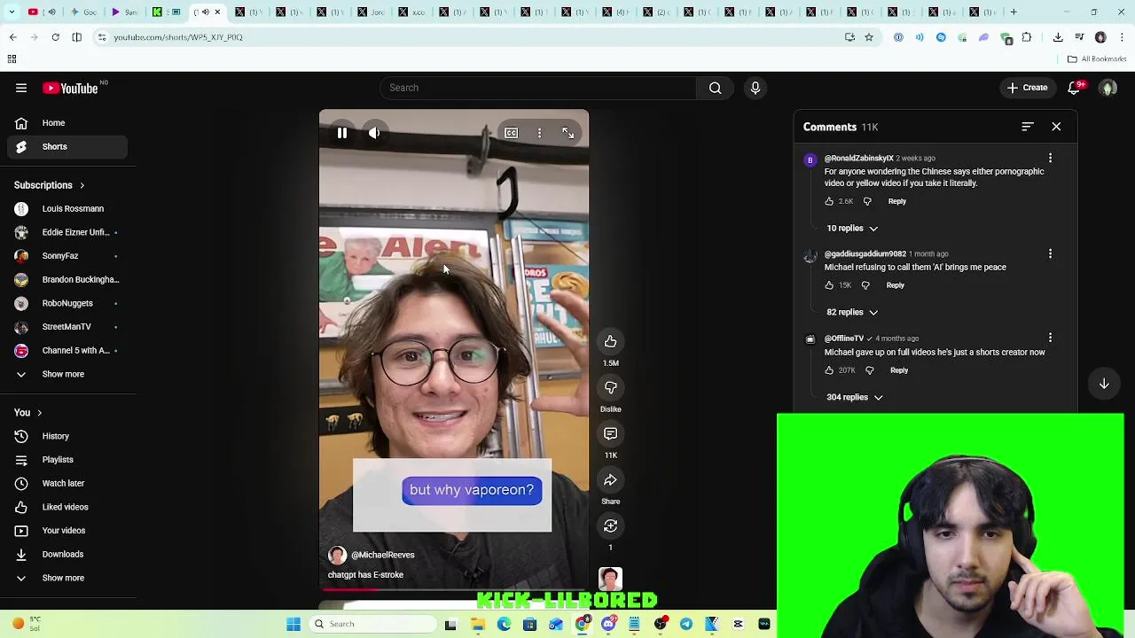Viewport: 1135px width, 638px height.
Task: Open options for @OfflineTV's comment
Action: tap(1050, 338)
